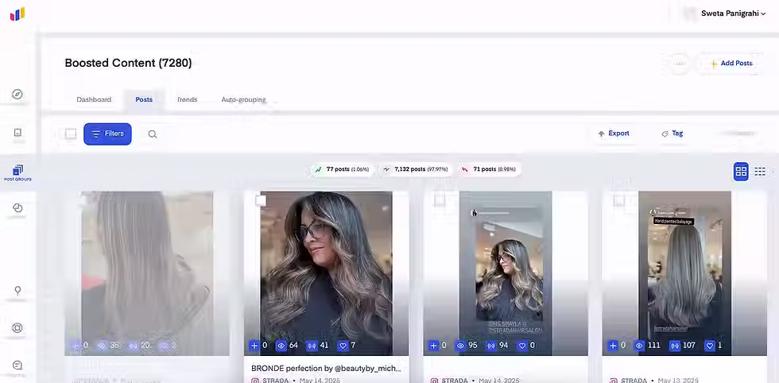Click the user avatar next to Sweta Panigrahi
This screenshot has height=383, width=779.
(690, 14)
